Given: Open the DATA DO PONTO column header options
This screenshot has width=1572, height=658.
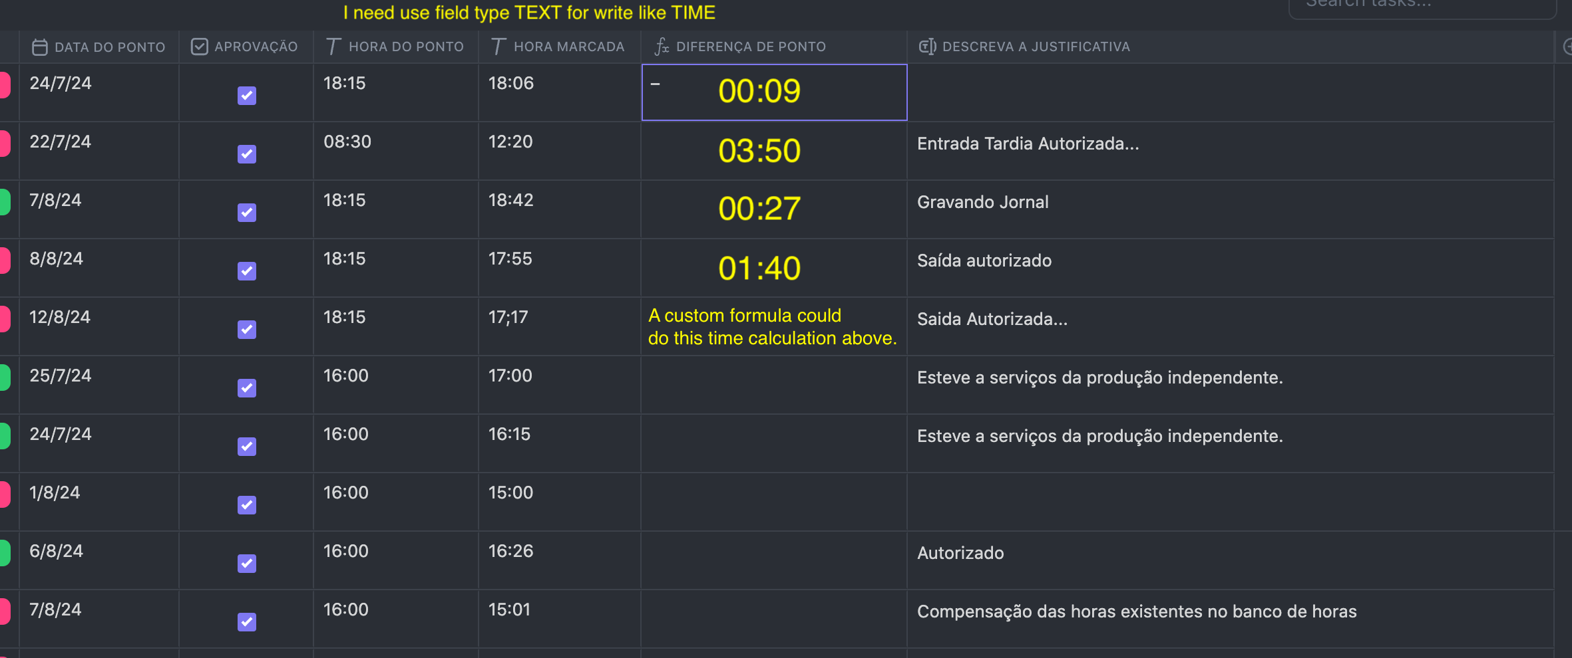Looking at the screenshot, I should pyautogui.click(x=99, y=47).
